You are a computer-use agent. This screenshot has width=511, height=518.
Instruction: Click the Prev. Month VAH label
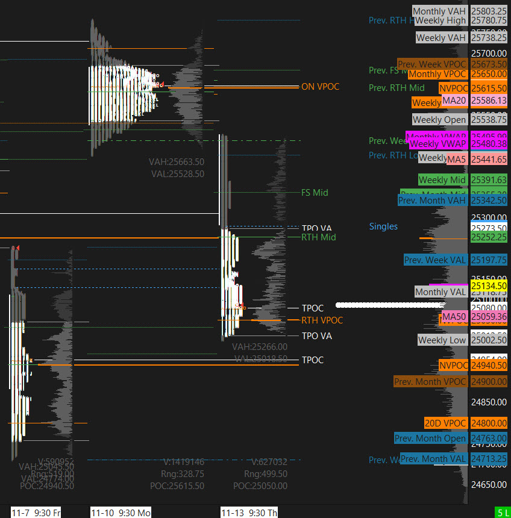[431, 200]
